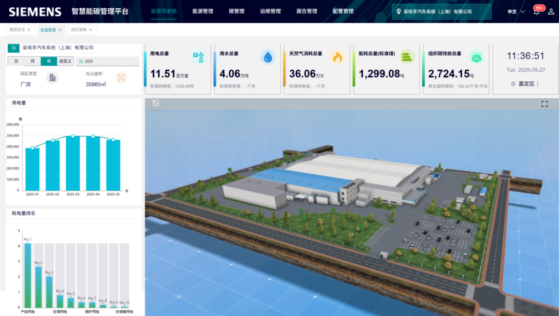Open the user profile icon
Image resolution: width=559 pixels, height=316 pixels.
point(551,11)
